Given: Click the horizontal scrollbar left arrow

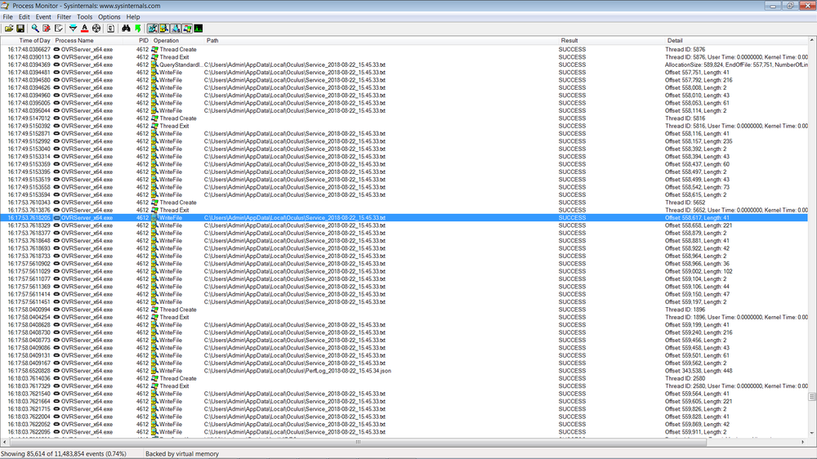Looking at the screenshot, I should coord(5,442).
